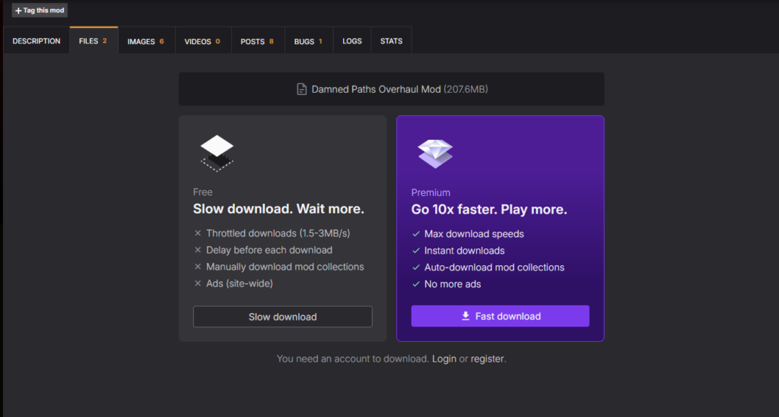Open the Logs tab

tap(352, 41)
